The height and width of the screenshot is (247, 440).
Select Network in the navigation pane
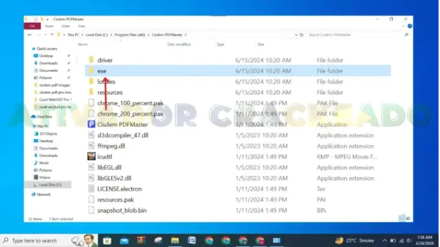[43, 194]
